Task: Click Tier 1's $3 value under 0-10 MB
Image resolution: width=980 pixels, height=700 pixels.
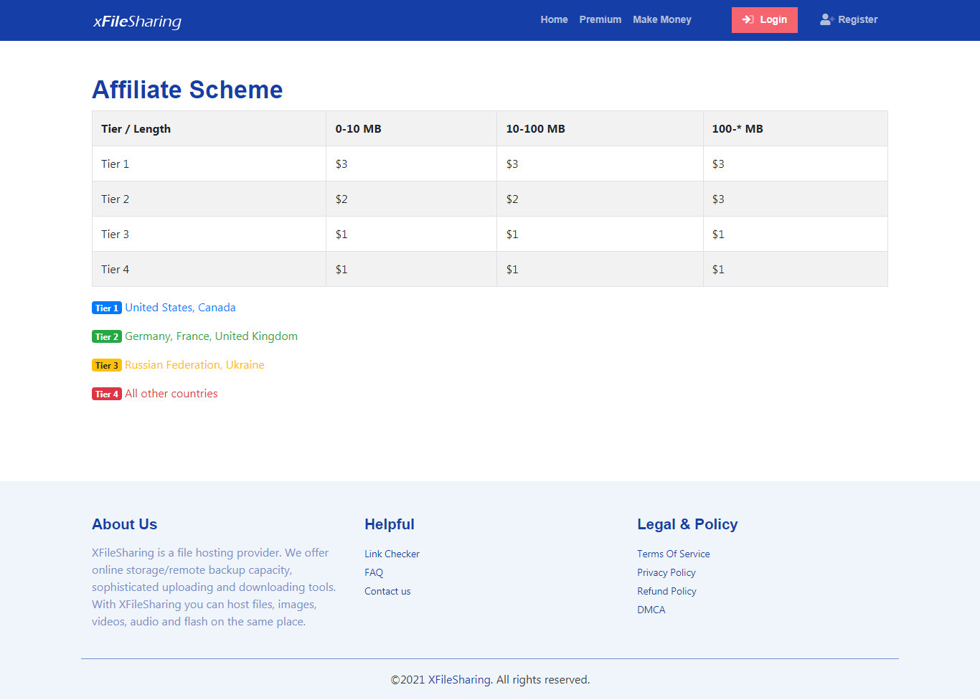Action: coord(341,164)
